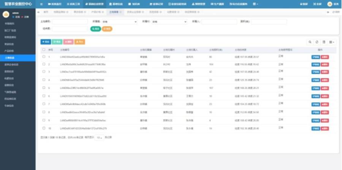Check the checkbox for row 5
The width and height of the screenshot is (342, 170).
click(44, 88)
